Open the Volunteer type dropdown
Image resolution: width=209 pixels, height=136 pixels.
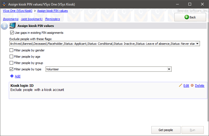[169, 69]
